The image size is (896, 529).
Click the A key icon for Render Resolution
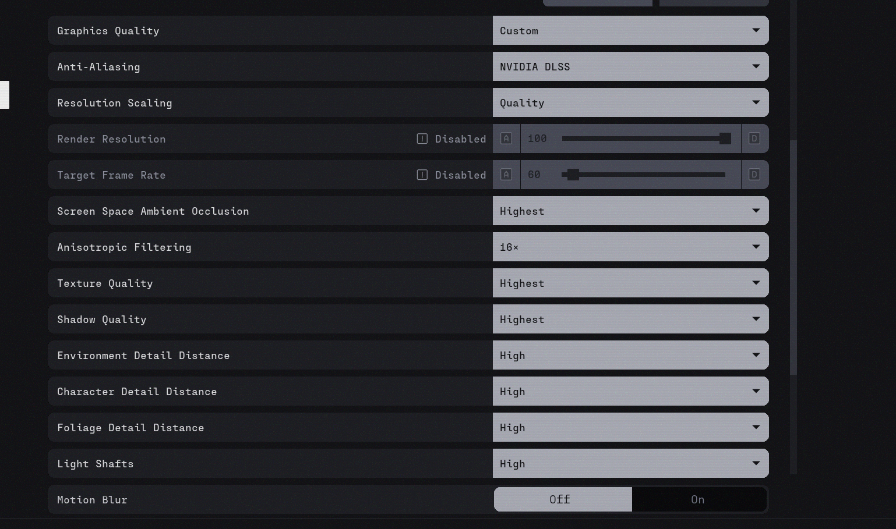point(506,139)
